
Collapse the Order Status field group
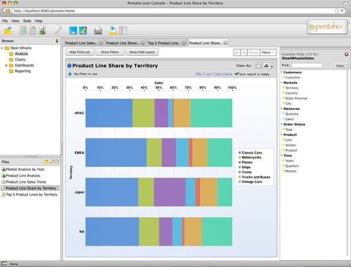(282, 124)
